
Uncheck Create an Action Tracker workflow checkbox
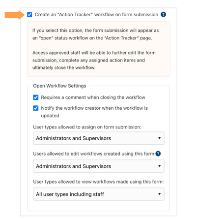tap(29, 14)
